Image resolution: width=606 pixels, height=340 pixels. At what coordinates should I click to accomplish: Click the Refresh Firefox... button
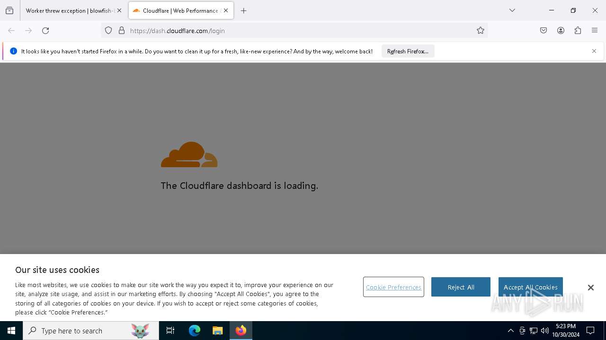(408, 51)
